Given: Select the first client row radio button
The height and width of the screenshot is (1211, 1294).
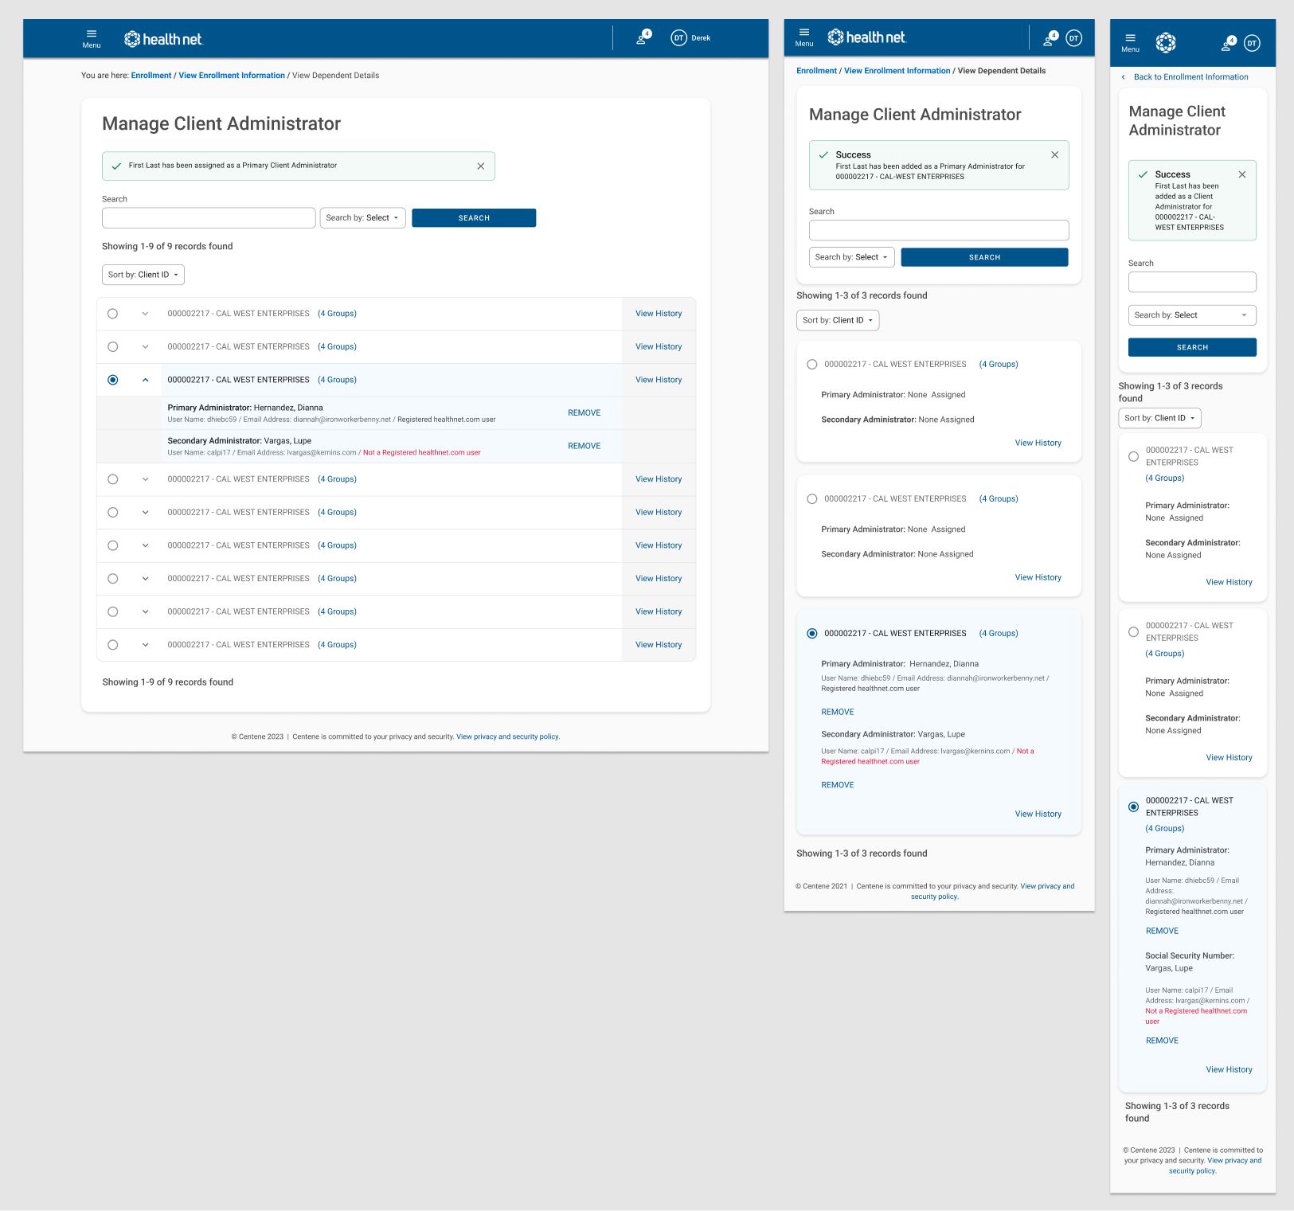Looking at the screenshot, I should [112, 314].
